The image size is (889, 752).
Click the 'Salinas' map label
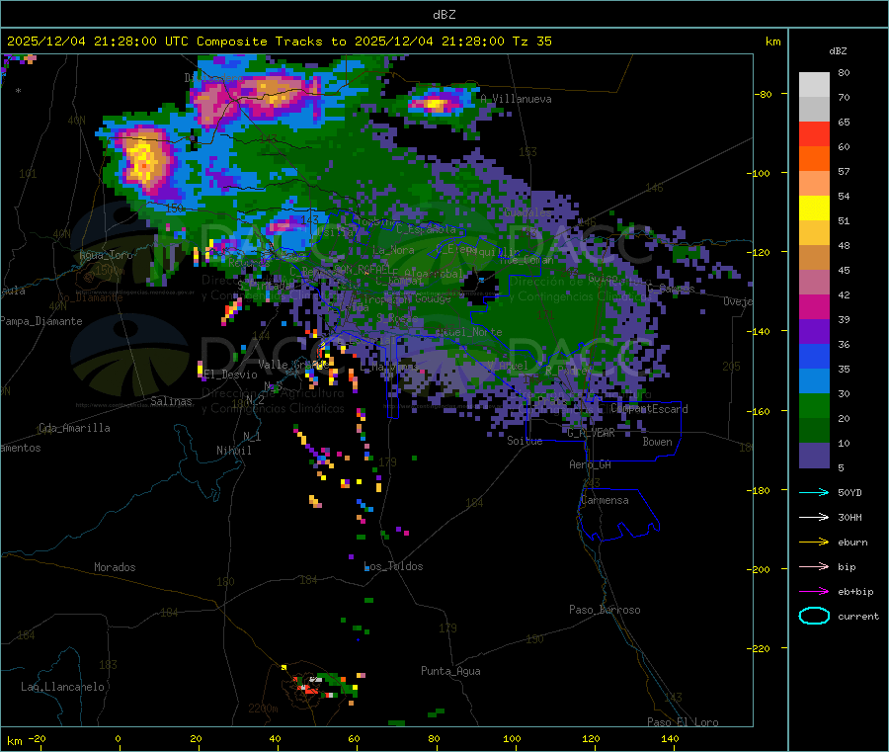(171, 401)
